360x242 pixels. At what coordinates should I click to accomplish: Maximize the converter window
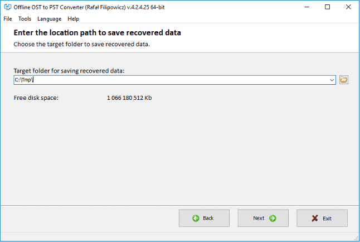coord(327,7)
